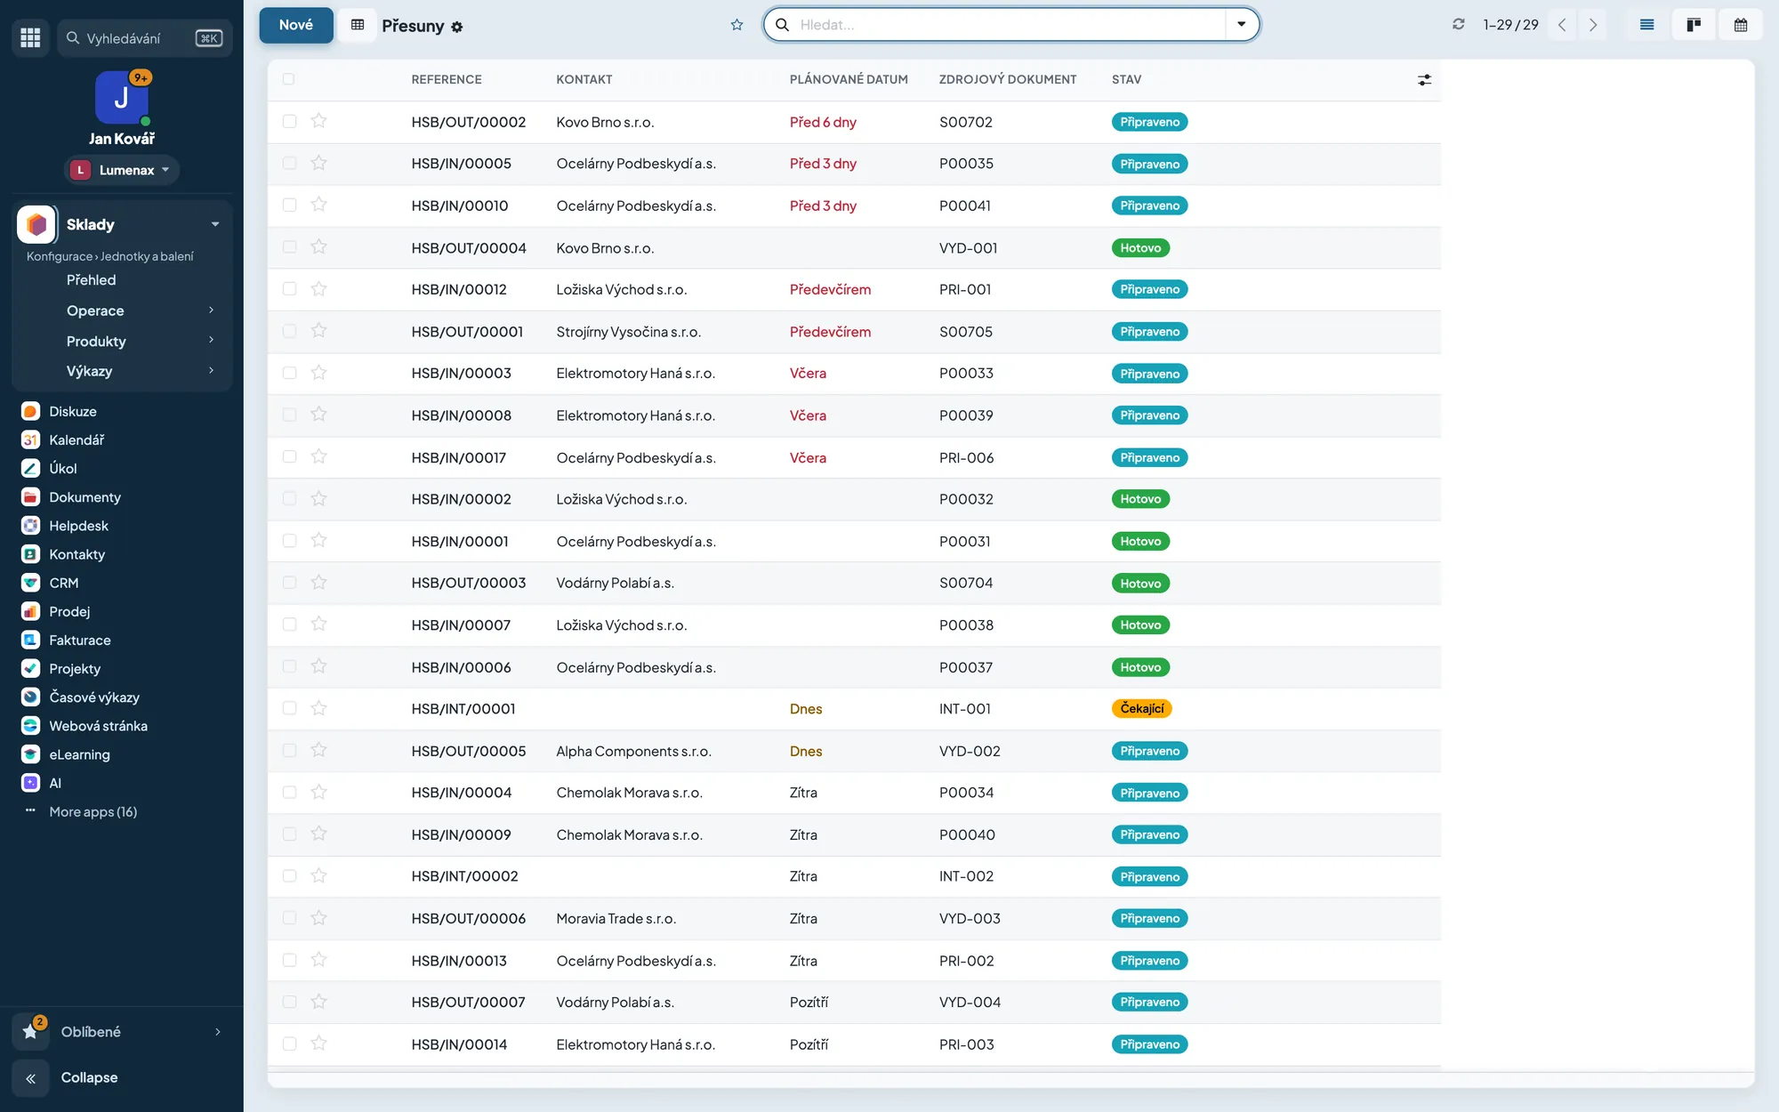This screenshot has height=1112, width=1779.
Task: Switch to kanban view
Action: tap(1694, 25)
